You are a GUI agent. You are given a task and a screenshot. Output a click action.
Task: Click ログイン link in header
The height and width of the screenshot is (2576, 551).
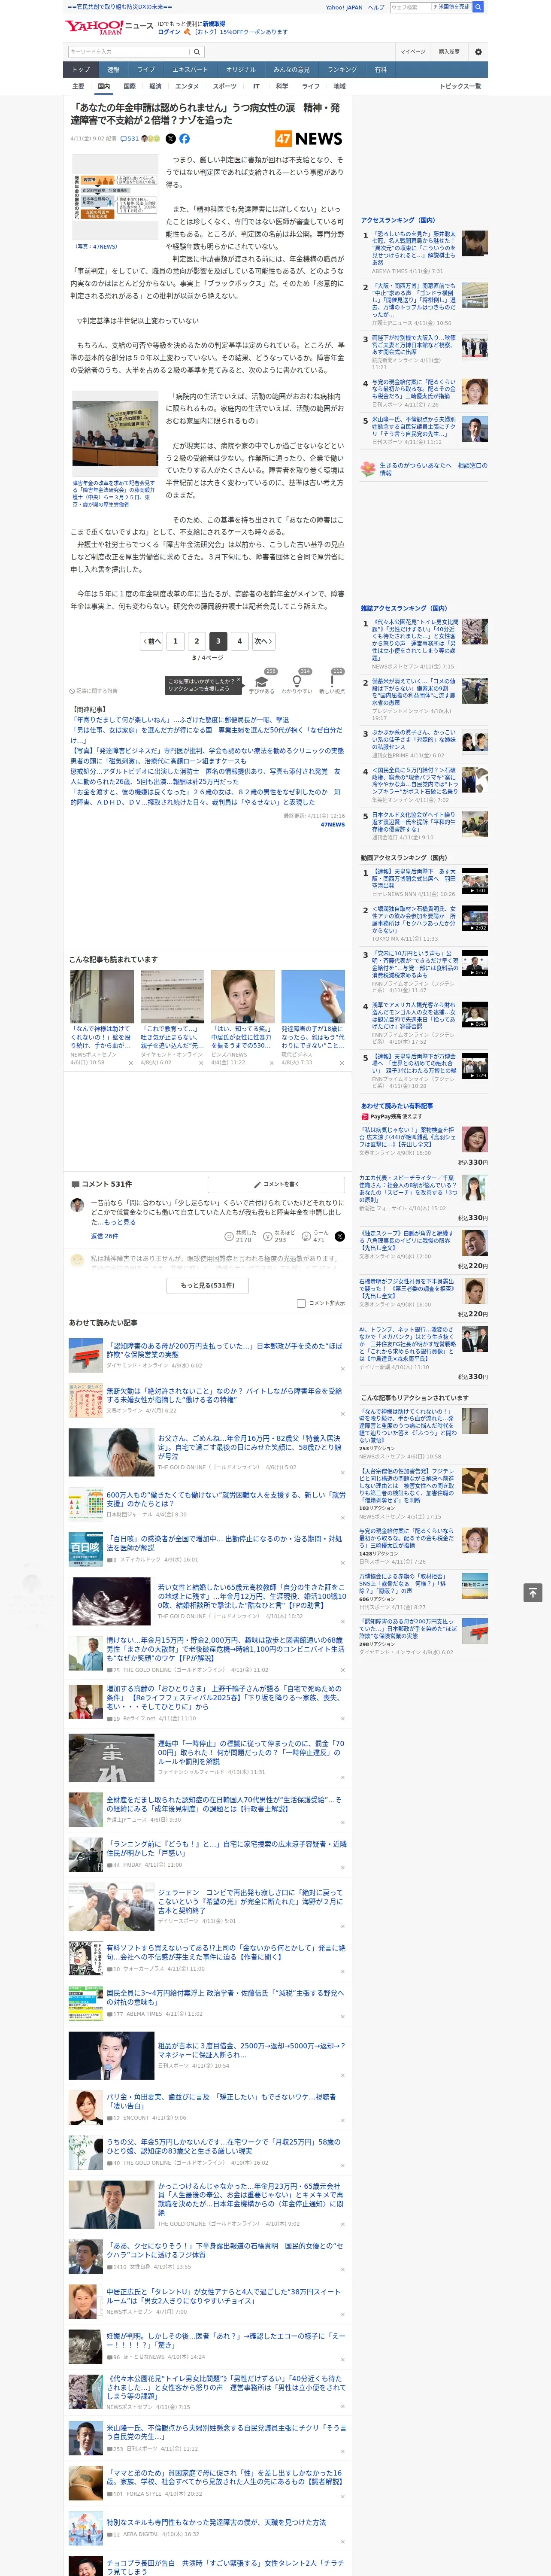(169, 32)
